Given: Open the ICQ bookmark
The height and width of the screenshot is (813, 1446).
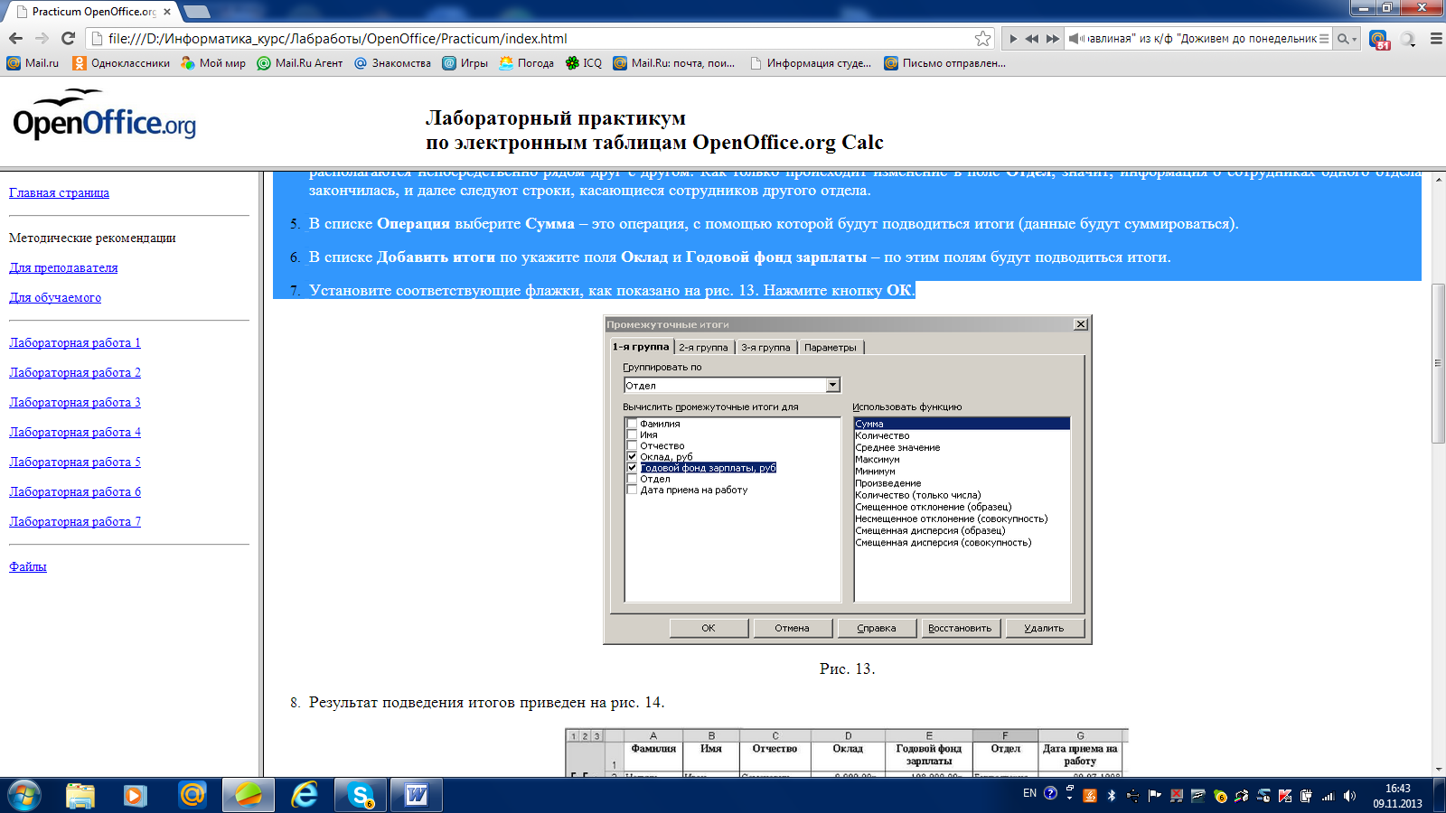Looking at the screenshot, I should [x=583, y=63].
